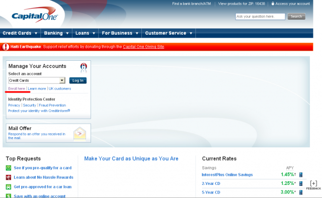Click the Mail Offer heading

tap(20, 129)
